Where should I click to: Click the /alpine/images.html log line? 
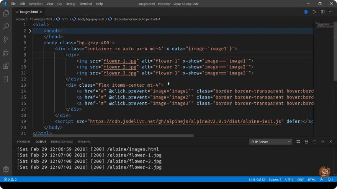88,149
